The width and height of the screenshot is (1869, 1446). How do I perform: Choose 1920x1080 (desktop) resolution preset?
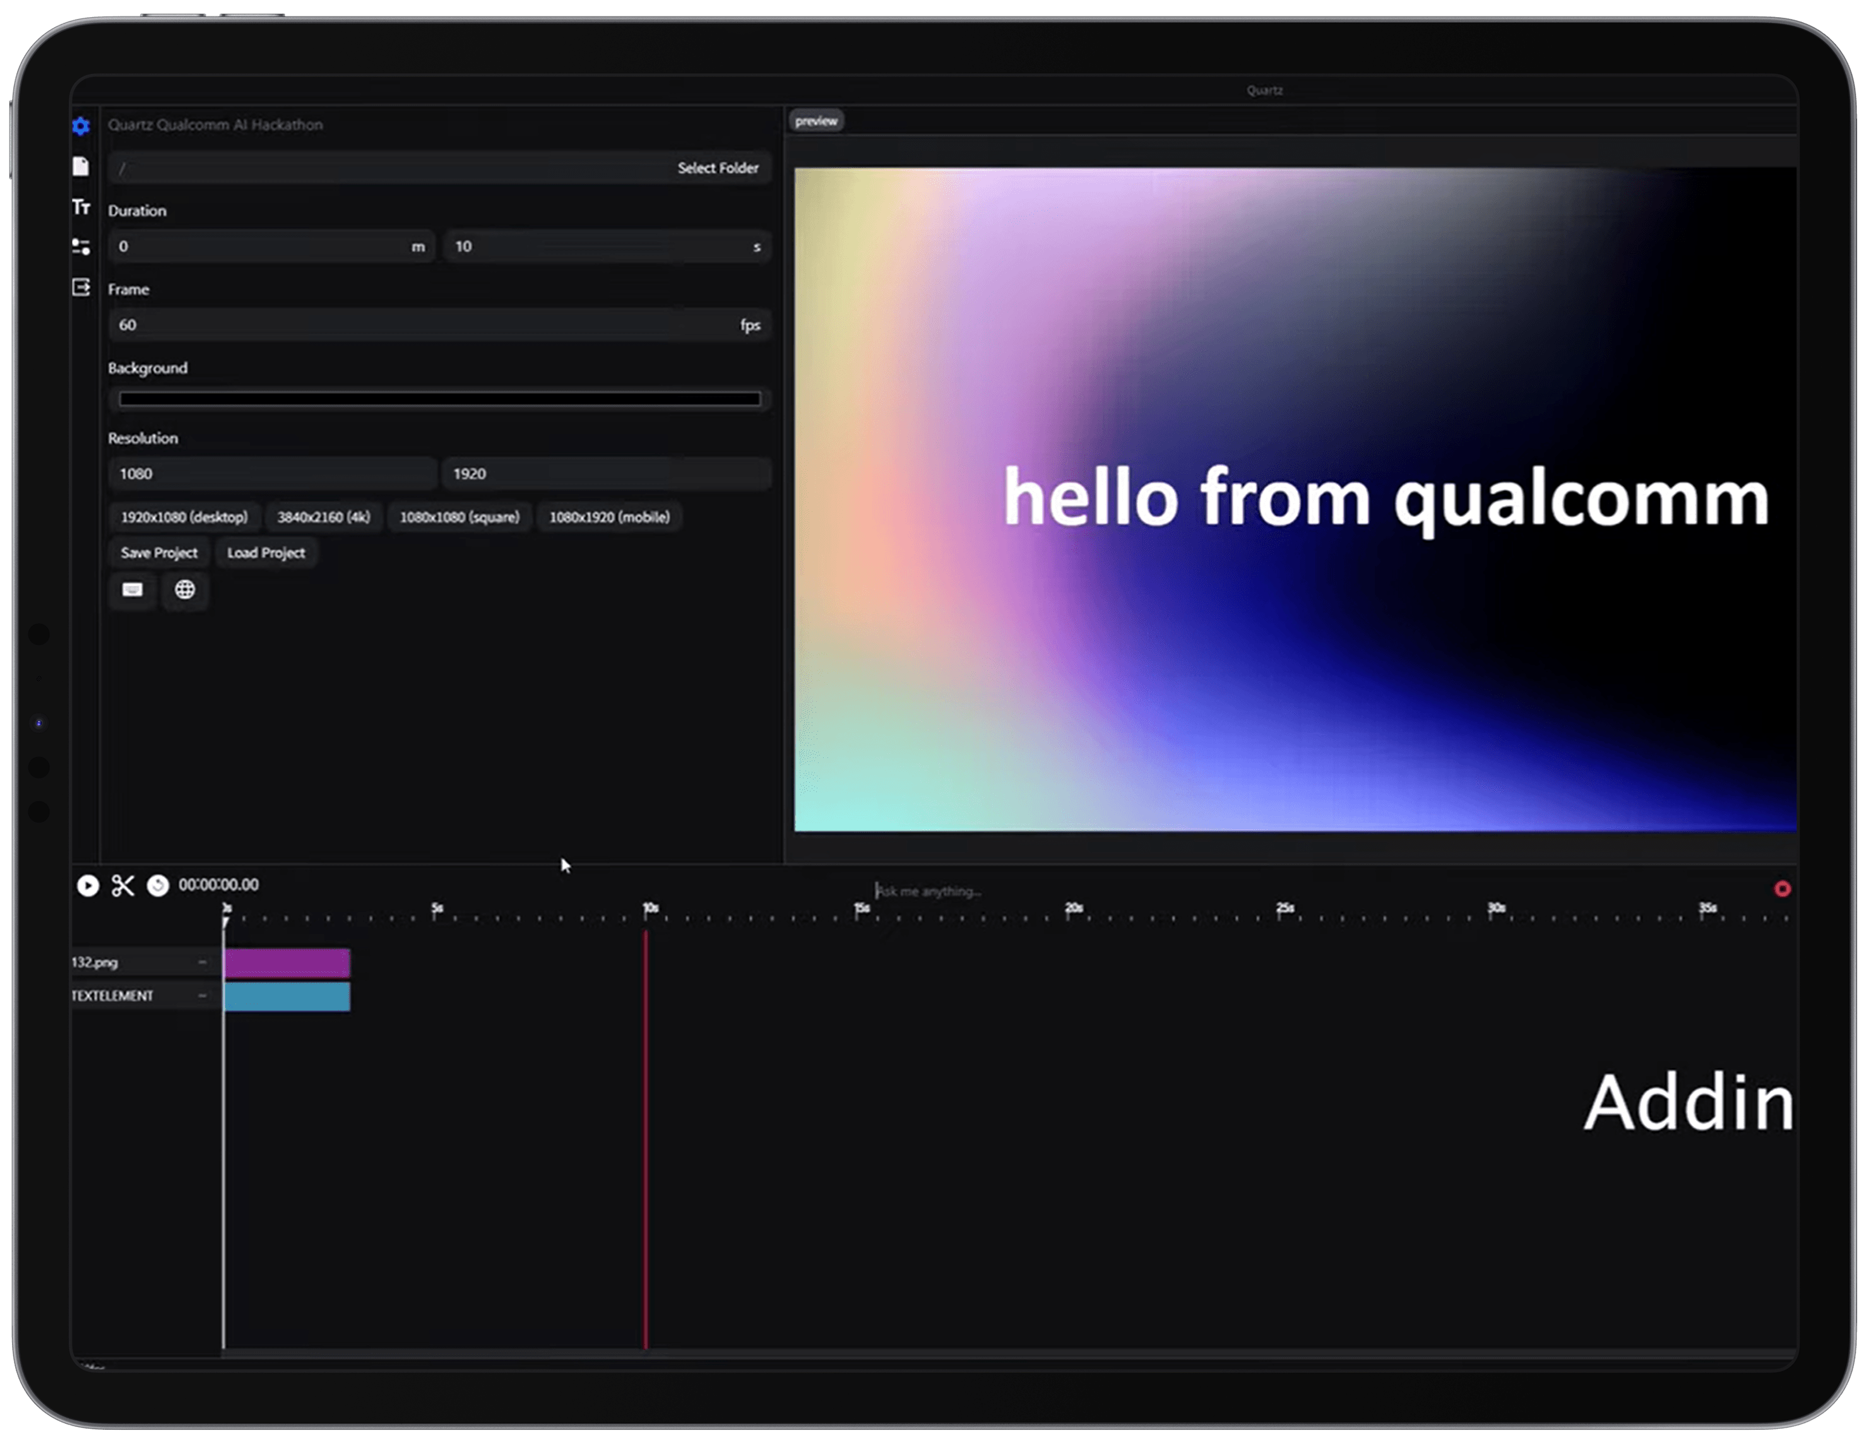pyautogui.click(x=184, y=518)
